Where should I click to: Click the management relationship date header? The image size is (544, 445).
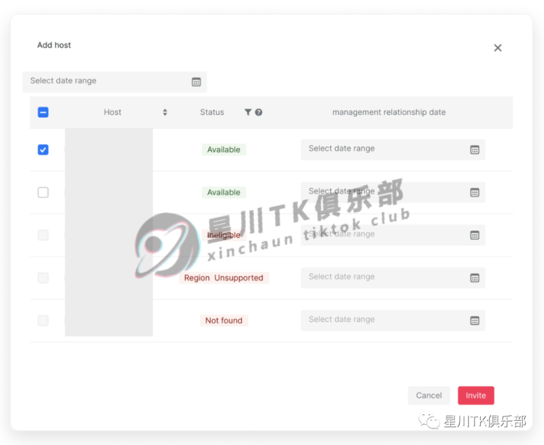(x=389, y=112)
